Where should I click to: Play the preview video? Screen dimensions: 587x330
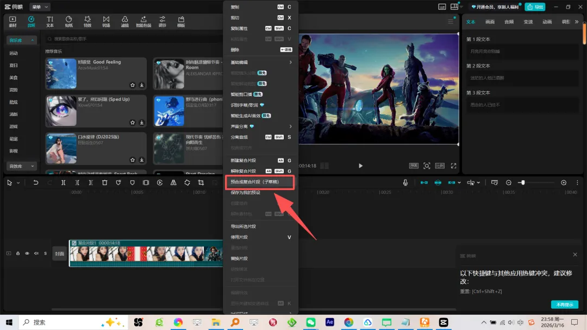(x=360, y=166)
